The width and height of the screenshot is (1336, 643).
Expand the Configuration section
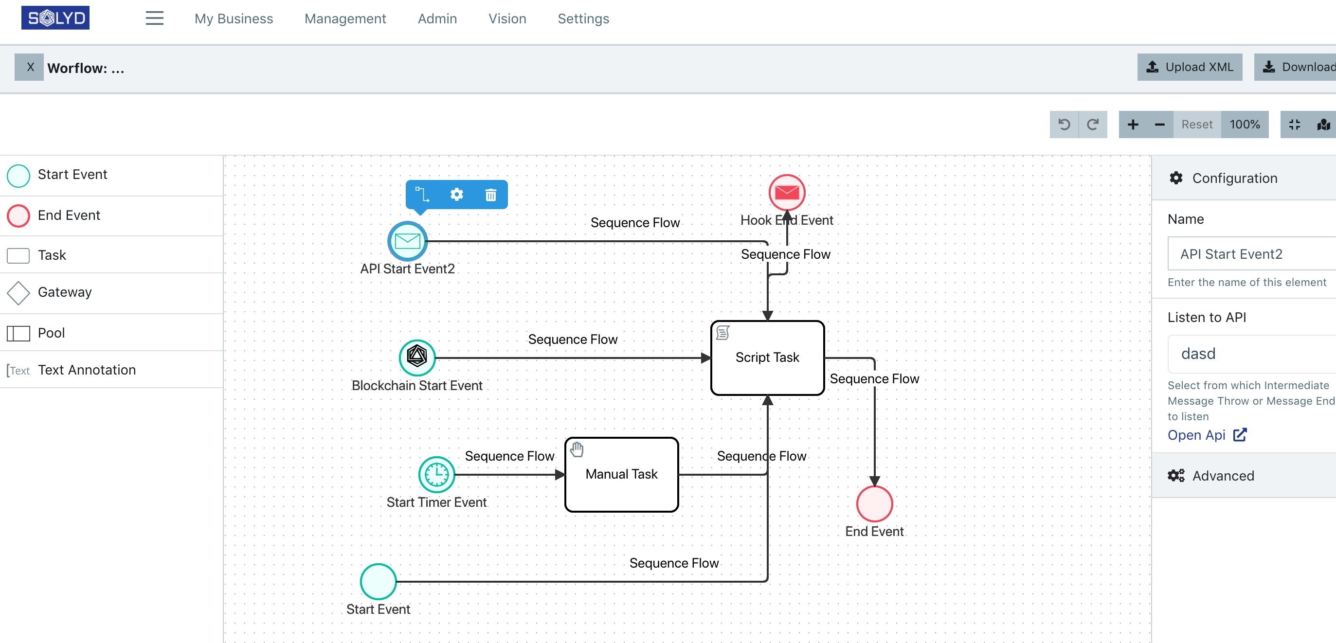point(1244,179)
